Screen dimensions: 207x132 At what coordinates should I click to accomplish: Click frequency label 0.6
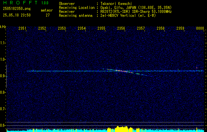coord(2,125)
